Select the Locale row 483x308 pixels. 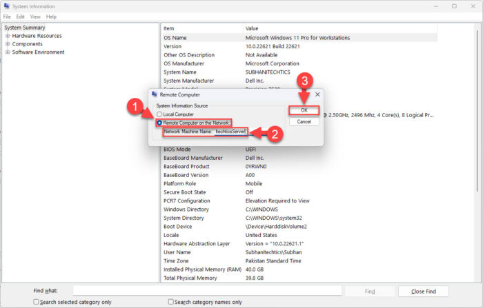pos(299,236)
